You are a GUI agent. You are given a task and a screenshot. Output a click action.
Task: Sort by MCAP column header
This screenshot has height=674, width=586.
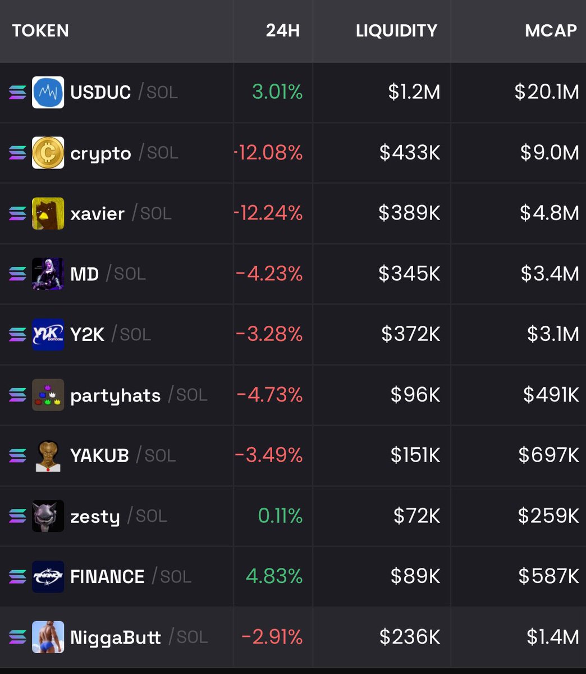(x=551, y=30)
